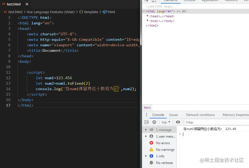Viewport: 249px width, 168px height.
Task: Select the Console tab in the drawer
Action: coord(158,115)
